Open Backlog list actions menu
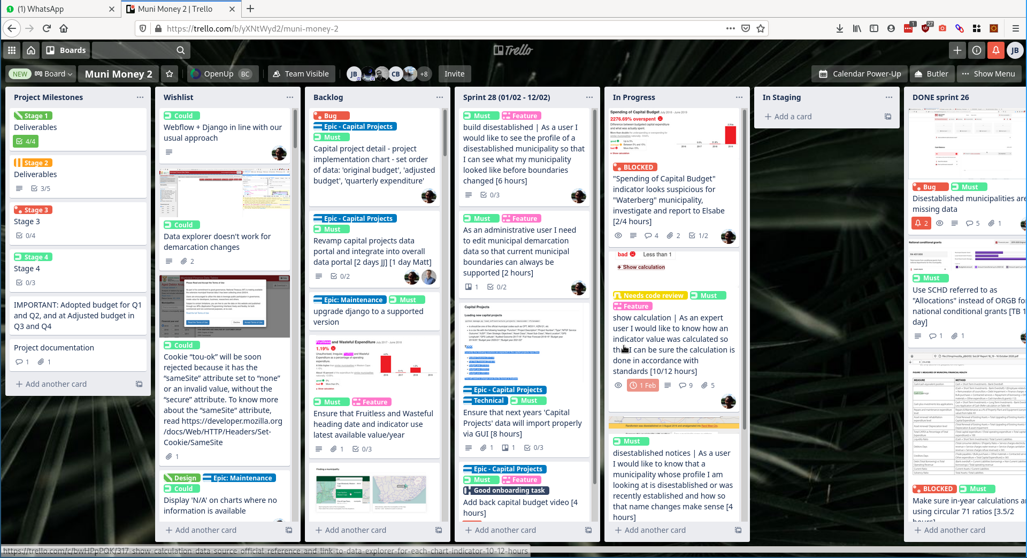 coord(440,97)
